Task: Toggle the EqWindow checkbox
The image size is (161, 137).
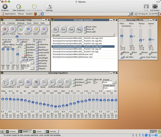Action: pyautogui.click(x=25, y=45)
